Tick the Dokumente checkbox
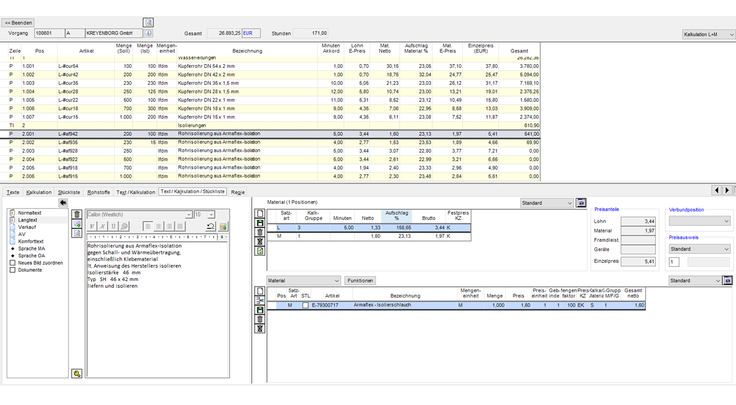This screenshot has width=736, height=405. click(x=12, y=270)
